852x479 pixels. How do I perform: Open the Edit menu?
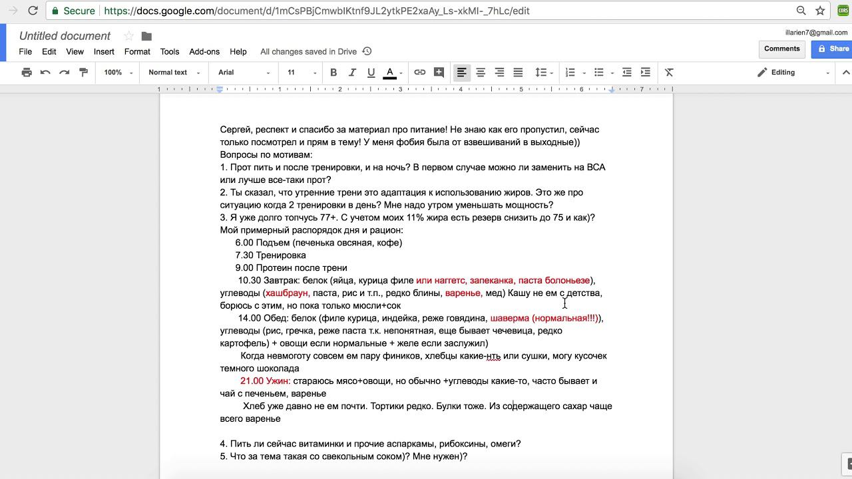pos(49,51)
